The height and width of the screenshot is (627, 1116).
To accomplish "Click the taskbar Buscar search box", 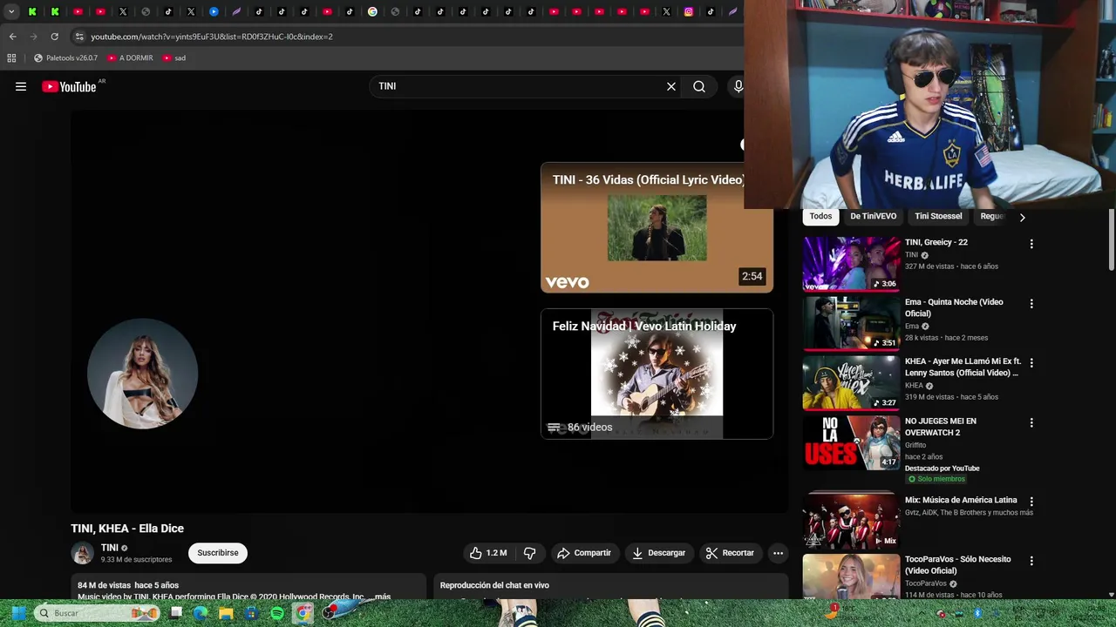I will 98,613.
